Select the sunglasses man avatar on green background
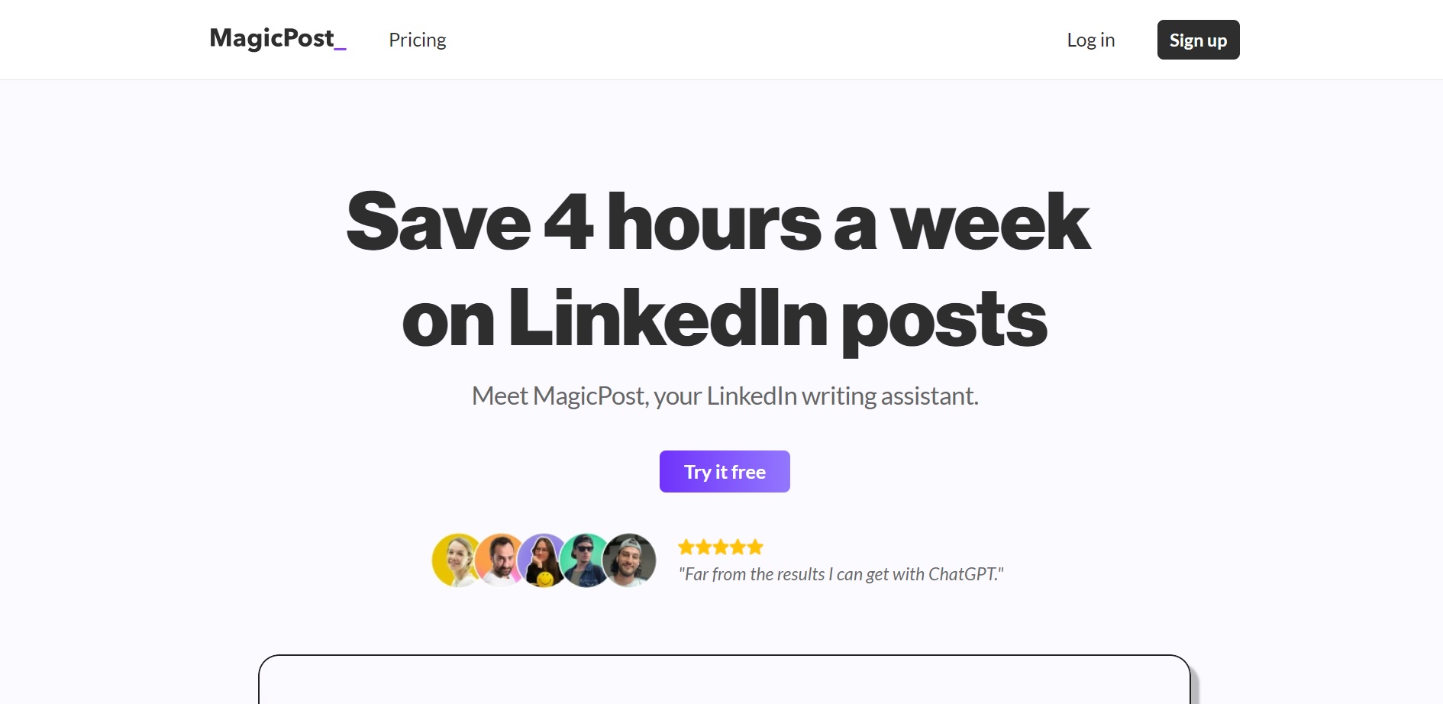Viewport: 1443px width, 704px height. point(586,560)
